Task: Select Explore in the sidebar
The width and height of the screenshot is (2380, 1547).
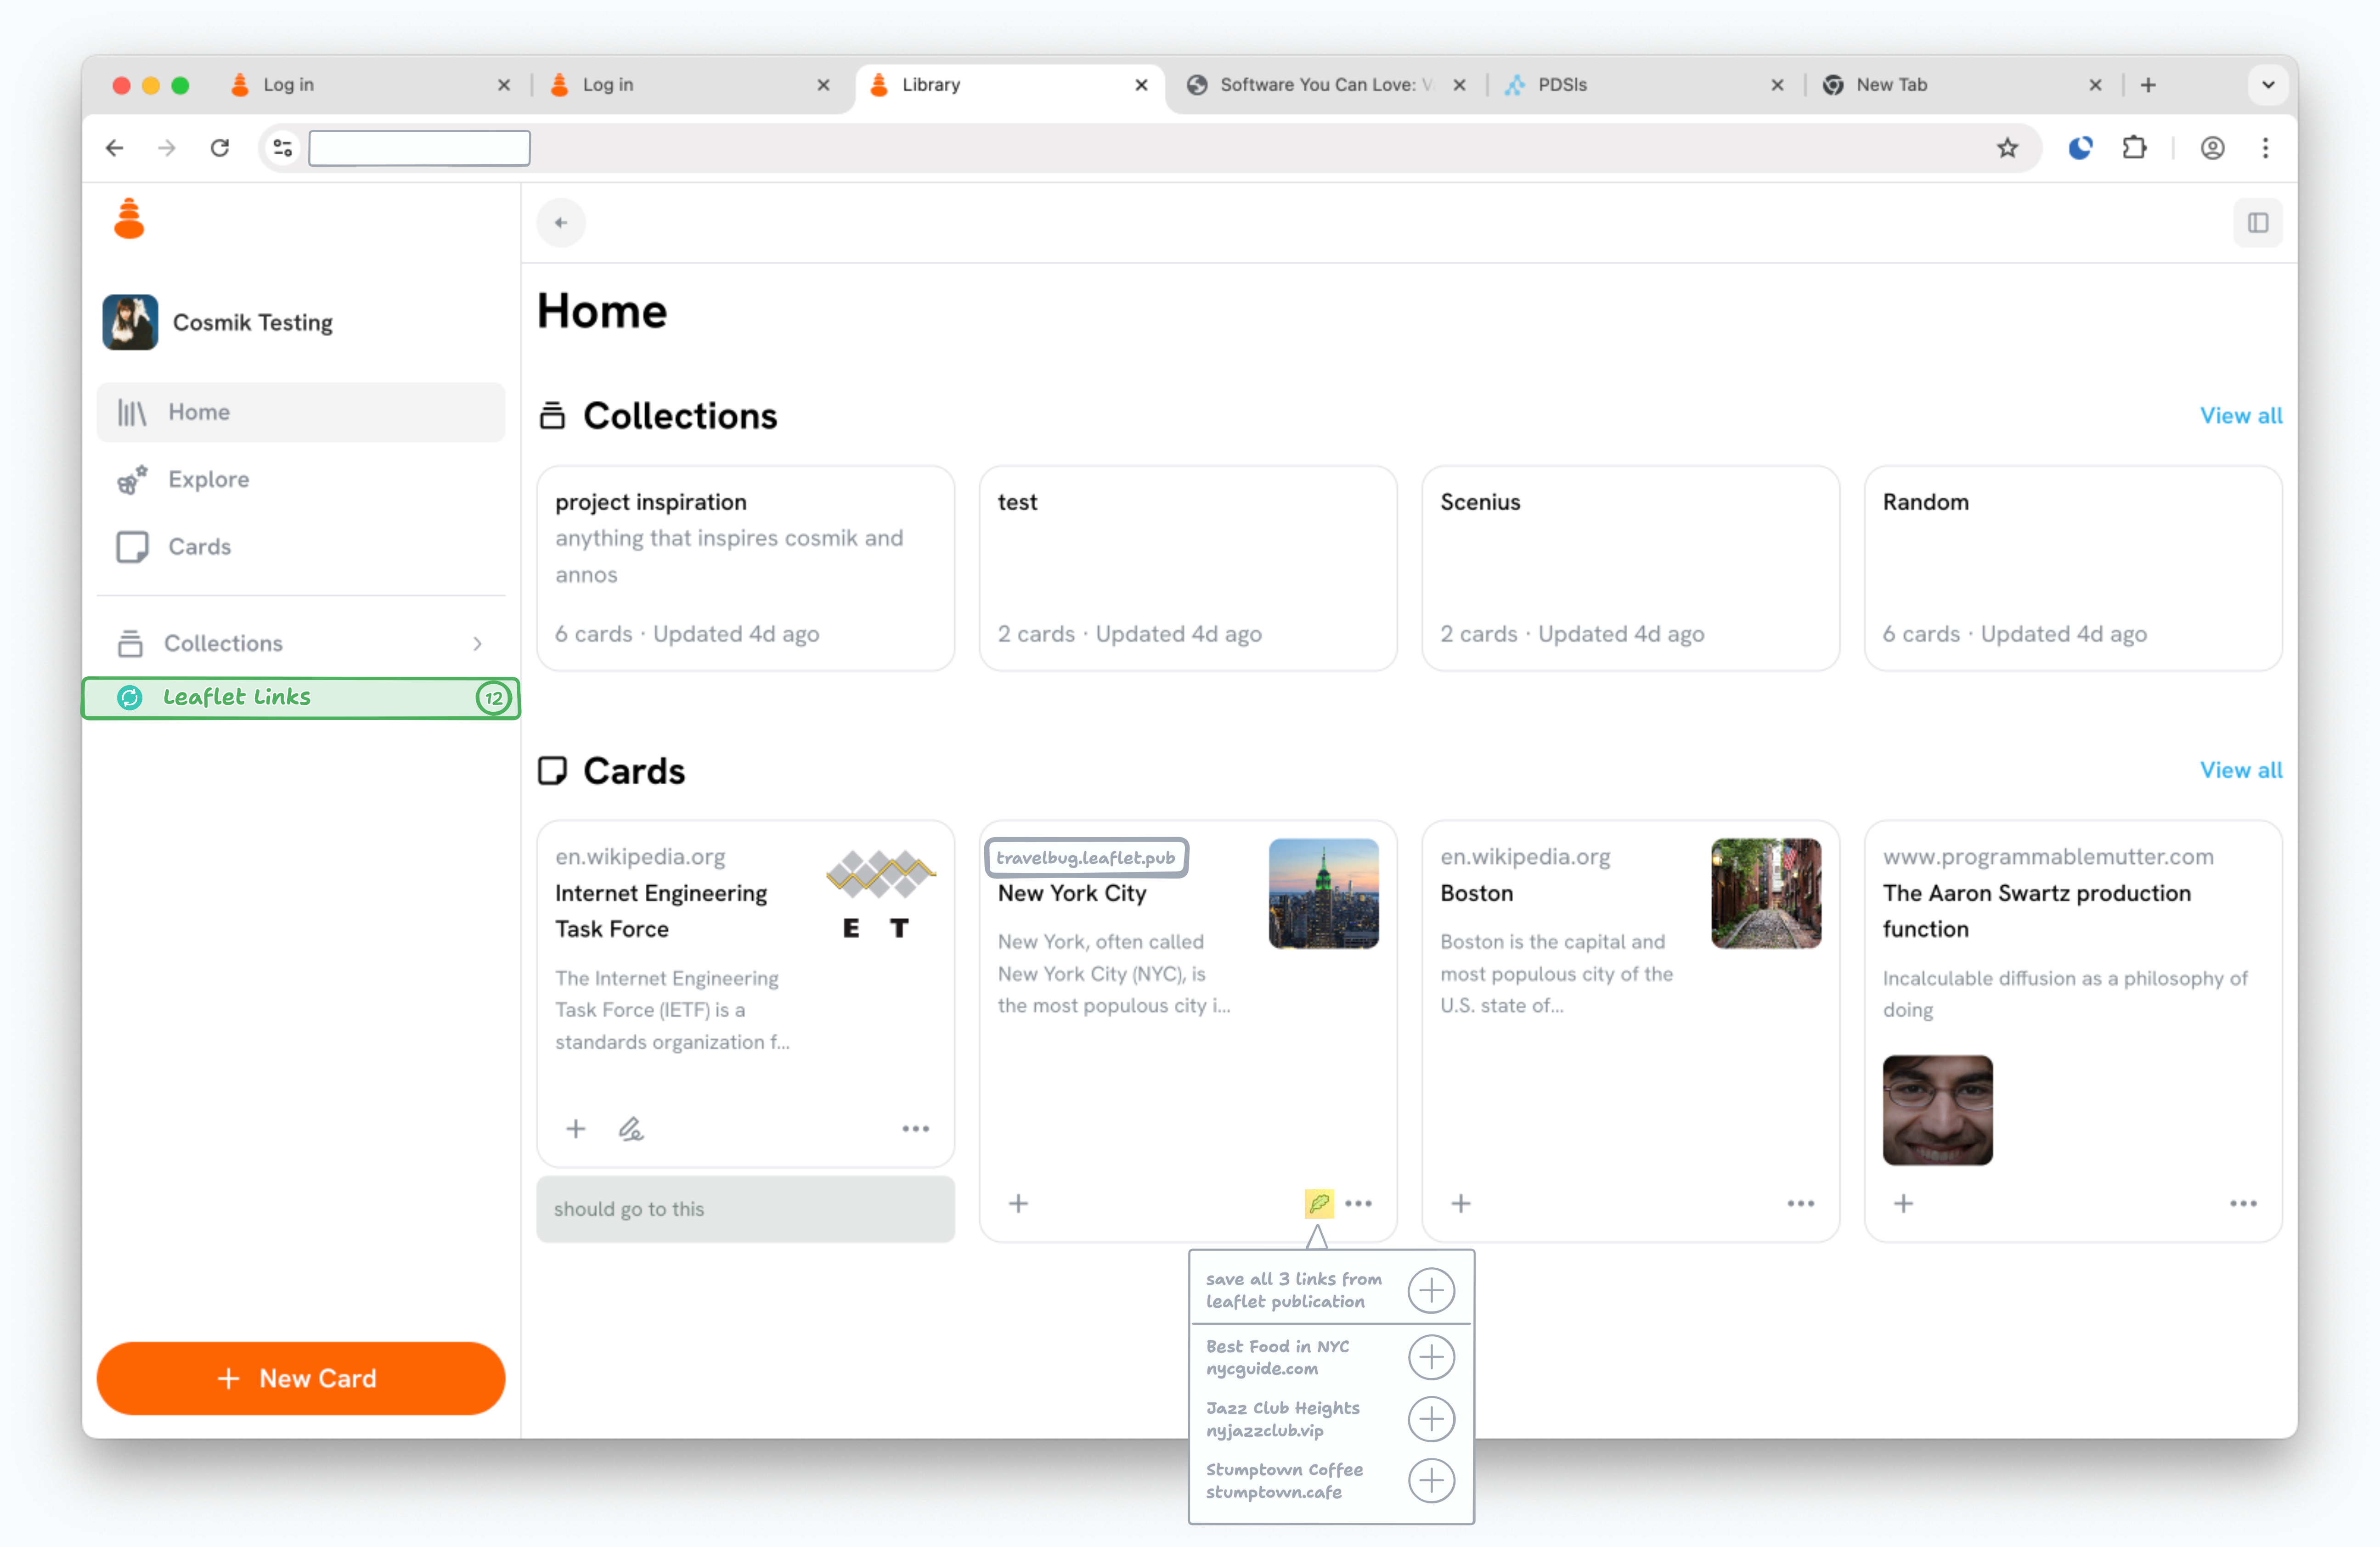Action: (x=208, y=479)
